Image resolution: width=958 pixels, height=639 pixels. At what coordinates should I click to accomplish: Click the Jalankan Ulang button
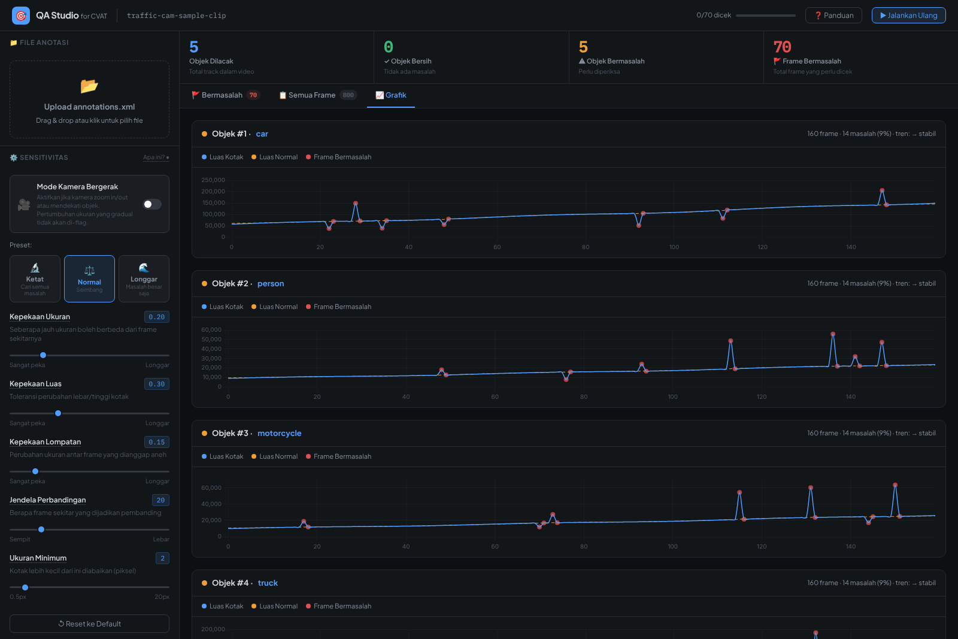[909, 16]
